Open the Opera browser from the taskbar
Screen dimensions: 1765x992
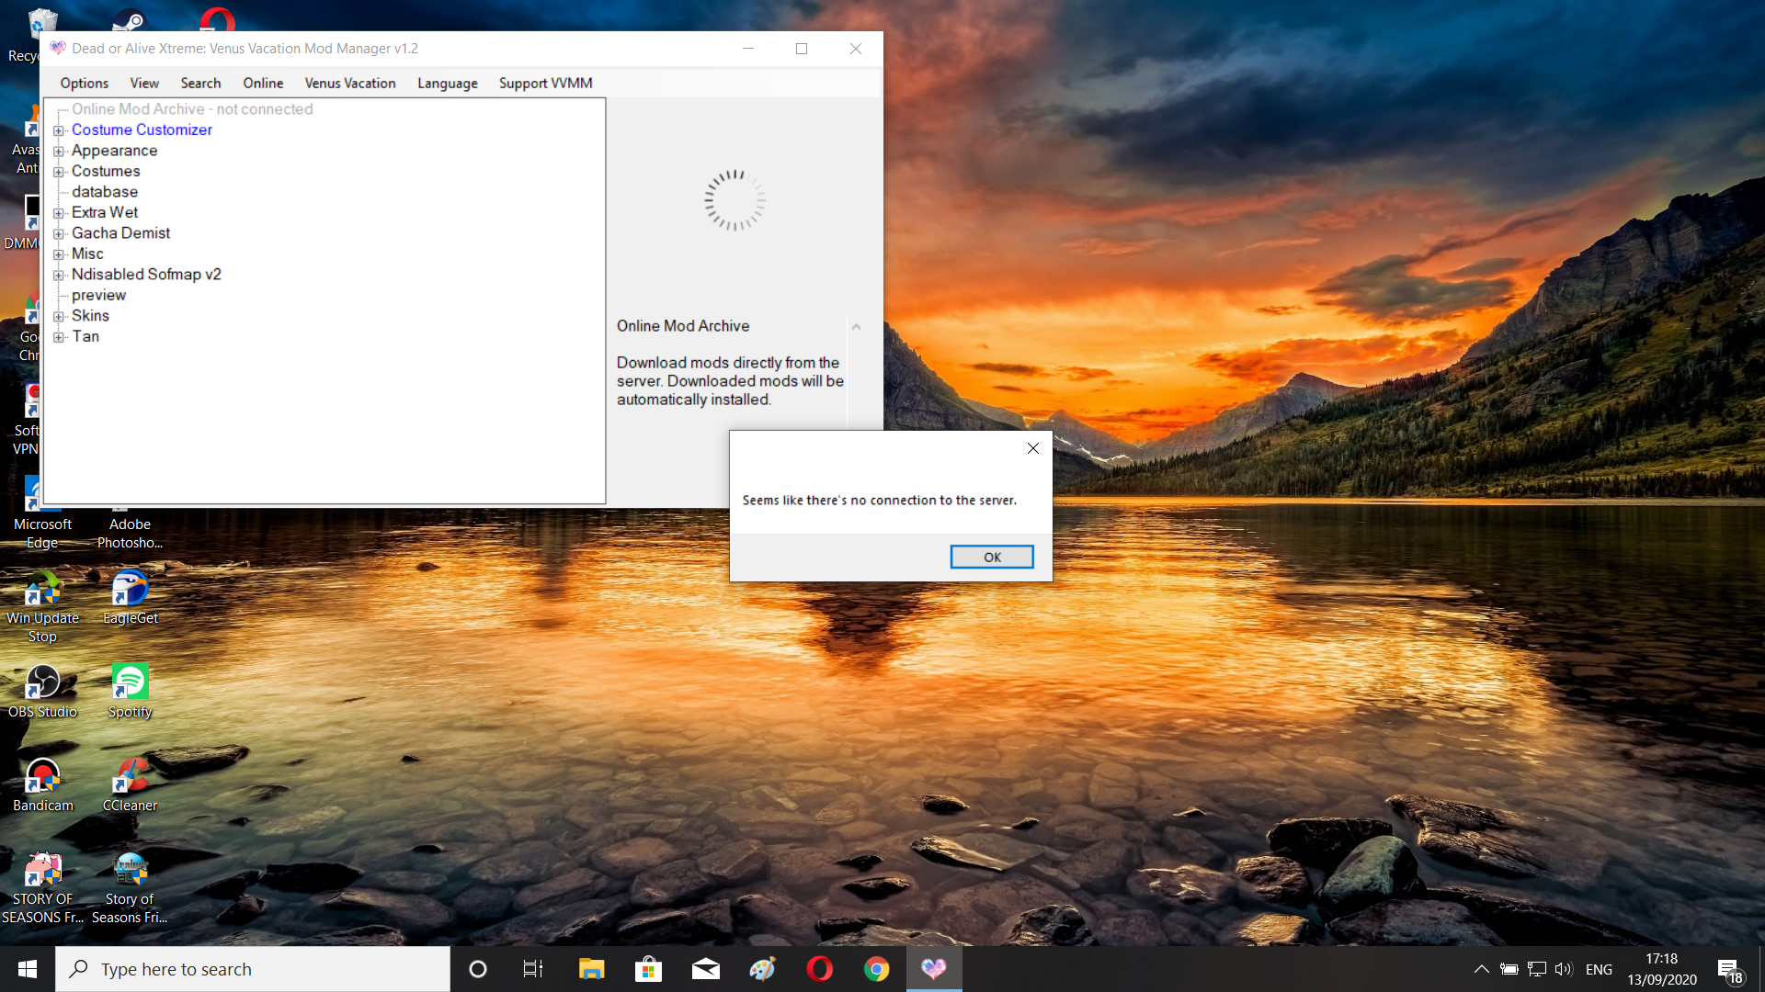(819, 969)
